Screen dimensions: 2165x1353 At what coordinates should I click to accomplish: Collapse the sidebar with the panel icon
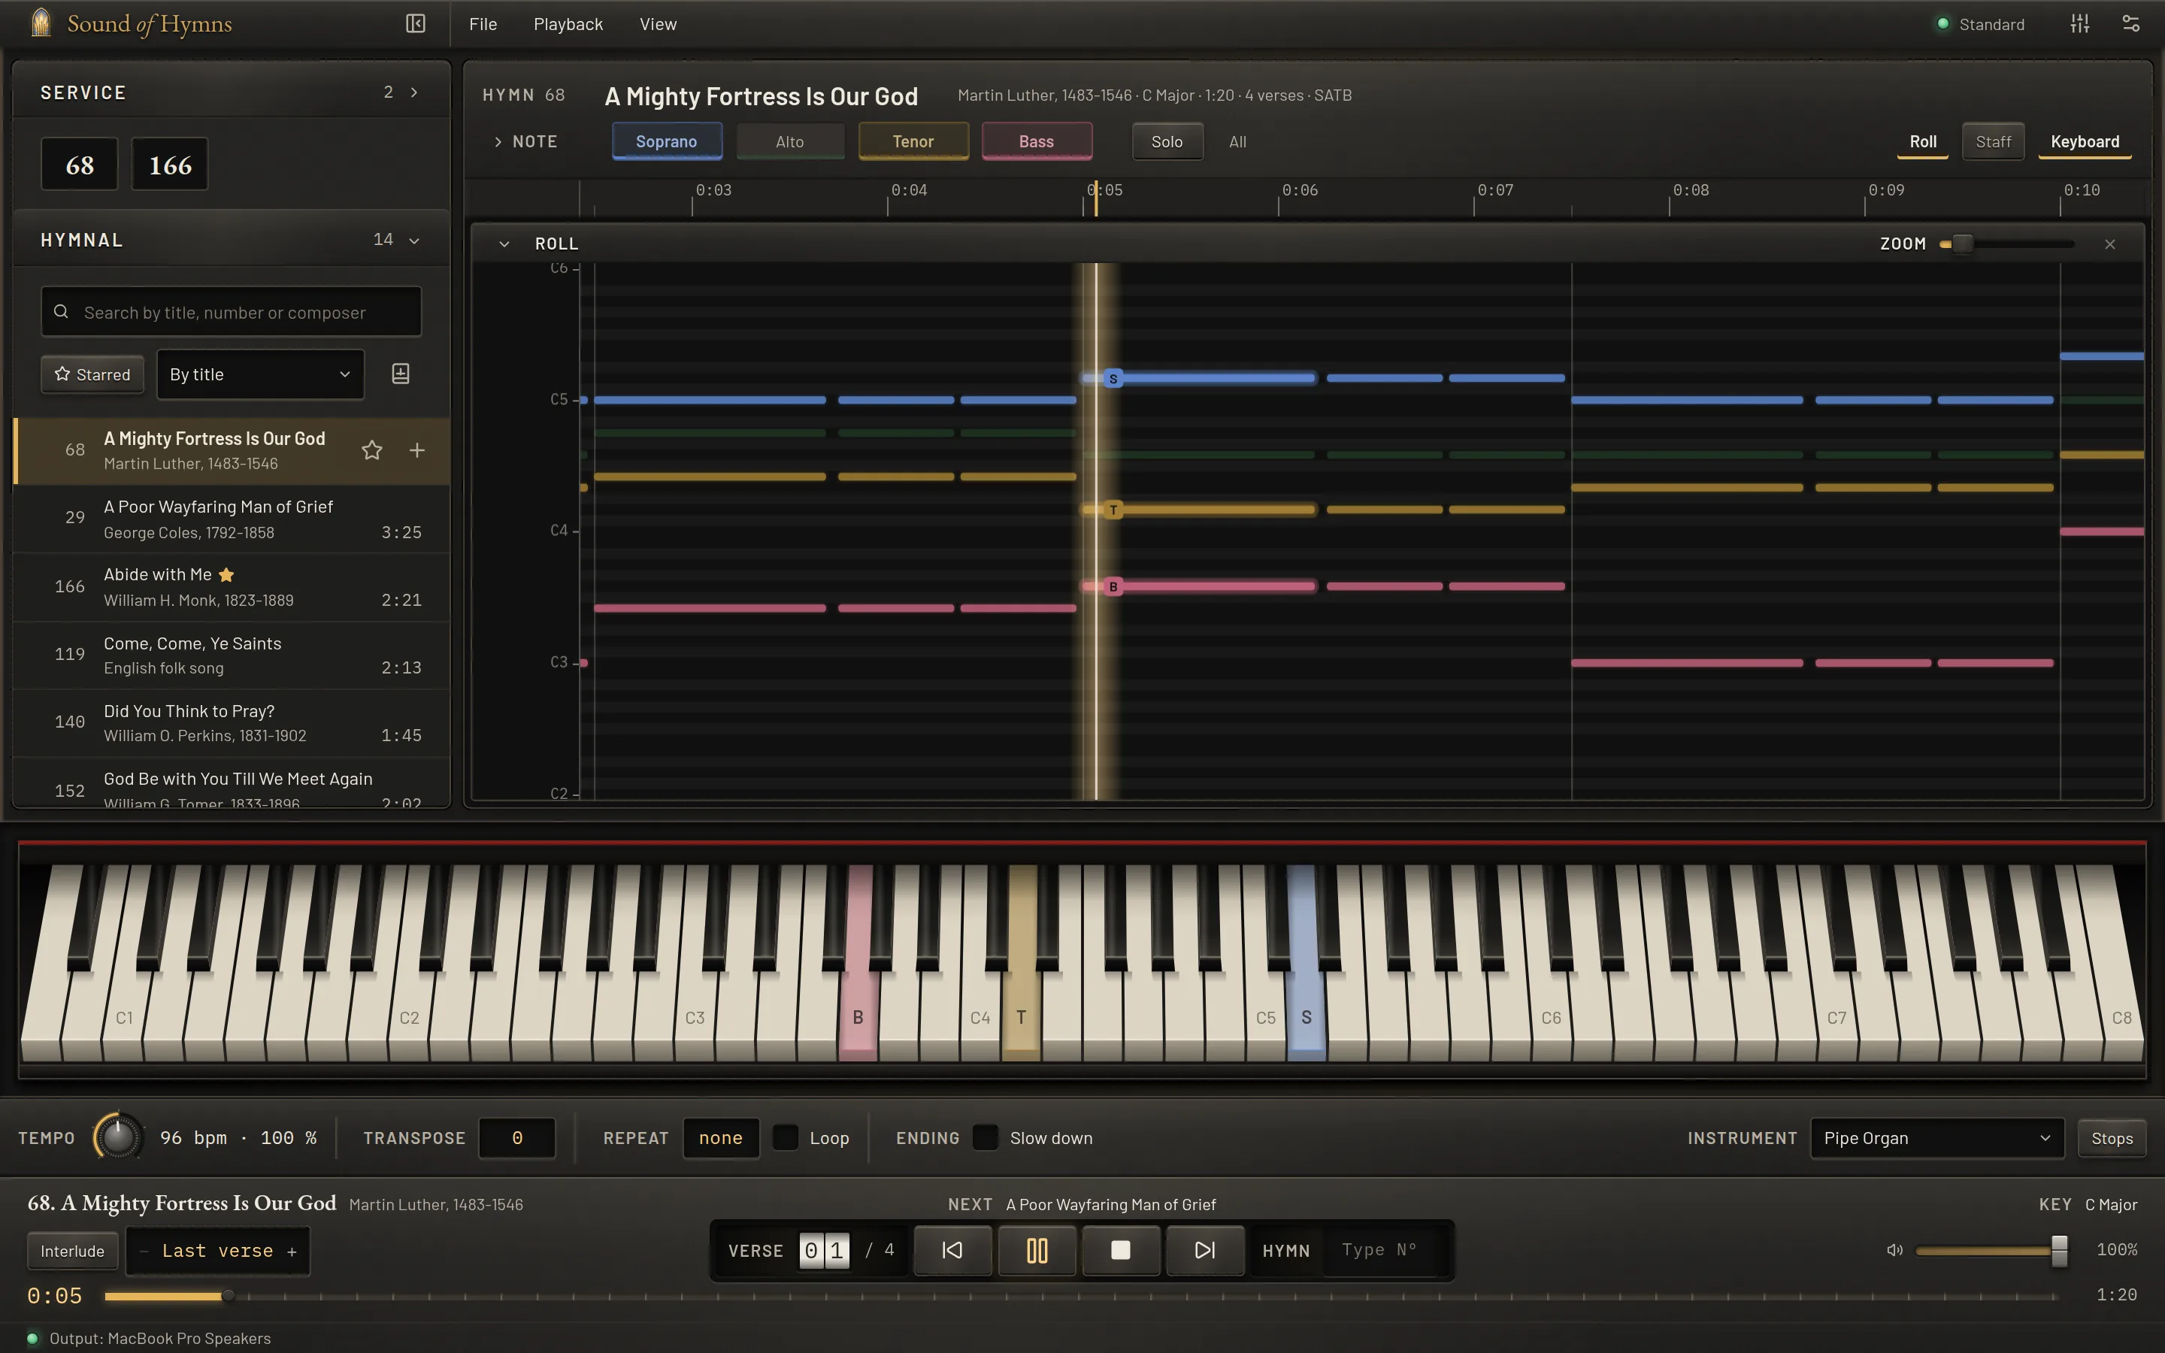click(415, 23)
